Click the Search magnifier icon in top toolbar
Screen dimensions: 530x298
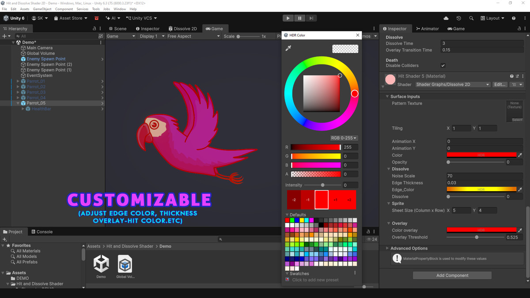[471, 18]
